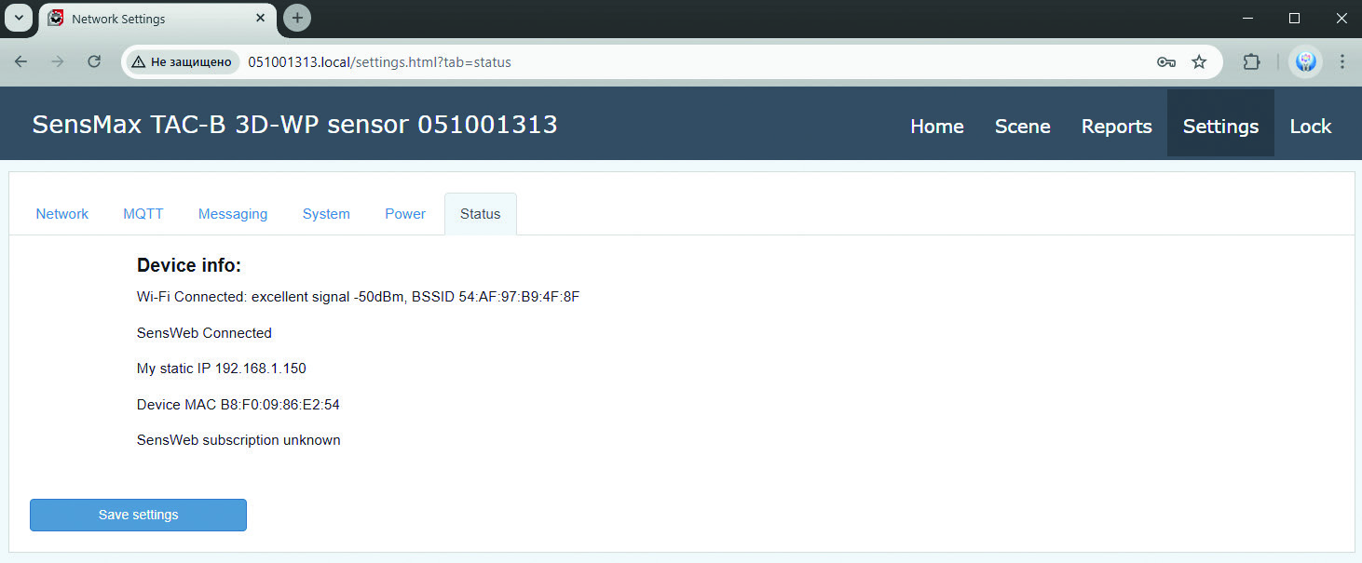The height and width of the screenshot is (563, 1362).
Task: Select the Status tab
Action: point(481,214)
